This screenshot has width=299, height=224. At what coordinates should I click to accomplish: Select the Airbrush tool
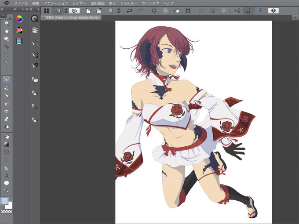(7, 103)
